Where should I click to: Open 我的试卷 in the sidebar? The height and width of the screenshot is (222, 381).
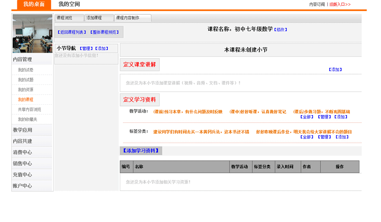[25, 70]
